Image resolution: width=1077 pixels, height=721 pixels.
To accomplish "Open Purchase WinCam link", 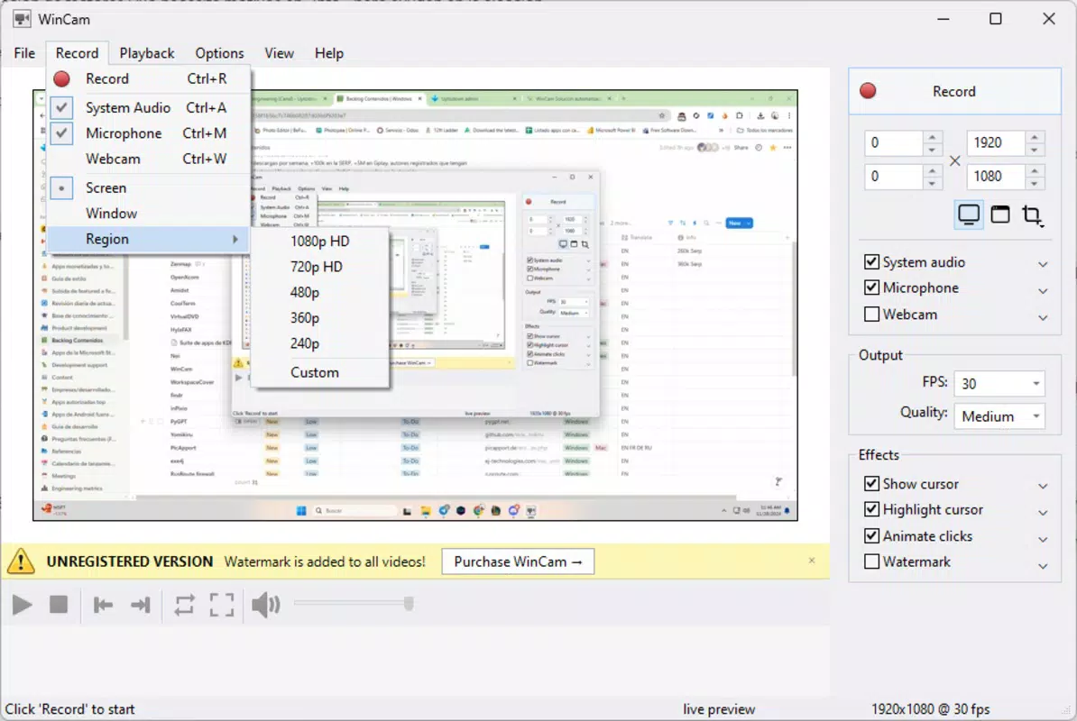I will 518,561.
